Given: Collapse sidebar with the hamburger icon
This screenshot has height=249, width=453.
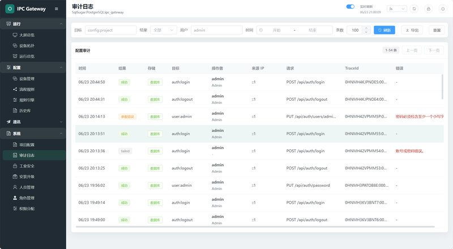Looking at the screenshot, I should (56, 9).
